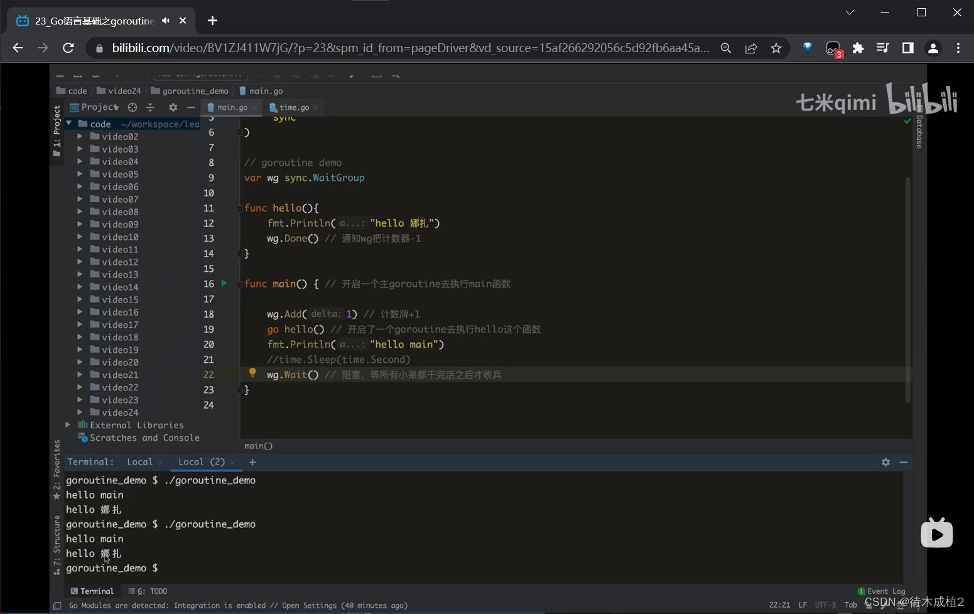The image size is (974, 614).
Task: Click the zoom magnifier icon in address bar
Action: 726,48
